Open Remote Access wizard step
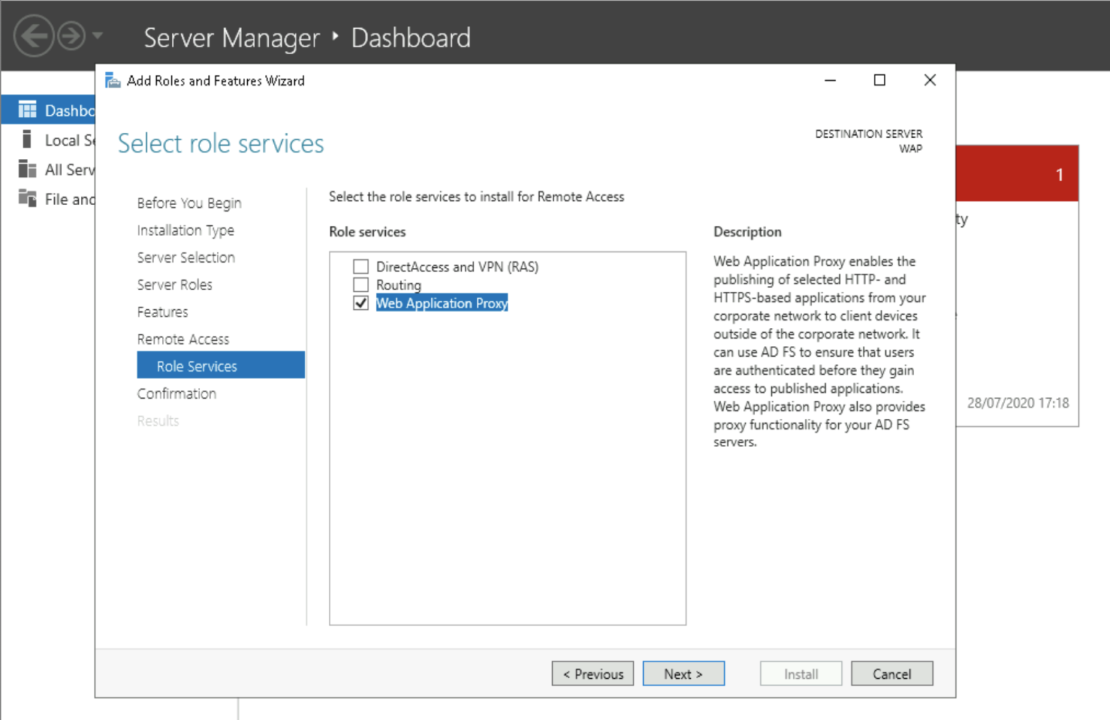 pyautogui.click(x=183, y=339)
